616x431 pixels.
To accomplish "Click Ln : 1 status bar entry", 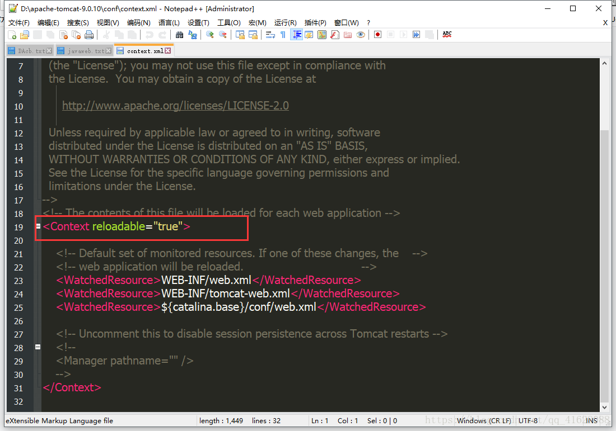I will point(320,421).
